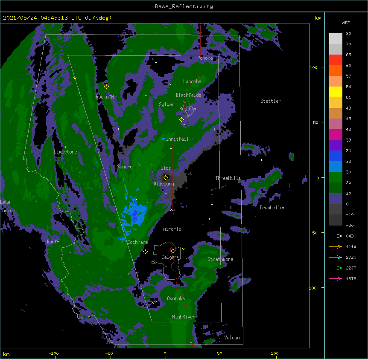This screenshot has height=359, width=368.
Task: Click white plus marker north of Drumheller
Action: click(261, 160)
